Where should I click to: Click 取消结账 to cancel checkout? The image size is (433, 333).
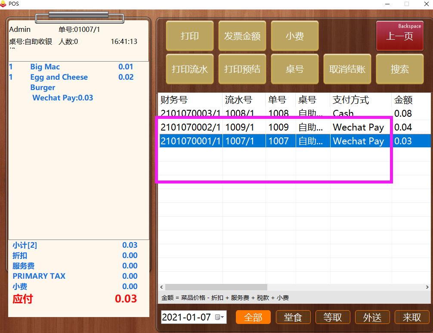coord(347,69)
